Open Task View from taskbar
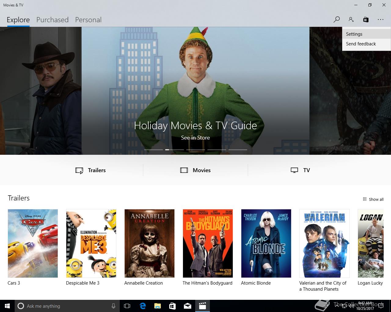This screenshot has height=312, width=391. coord(127,306)
